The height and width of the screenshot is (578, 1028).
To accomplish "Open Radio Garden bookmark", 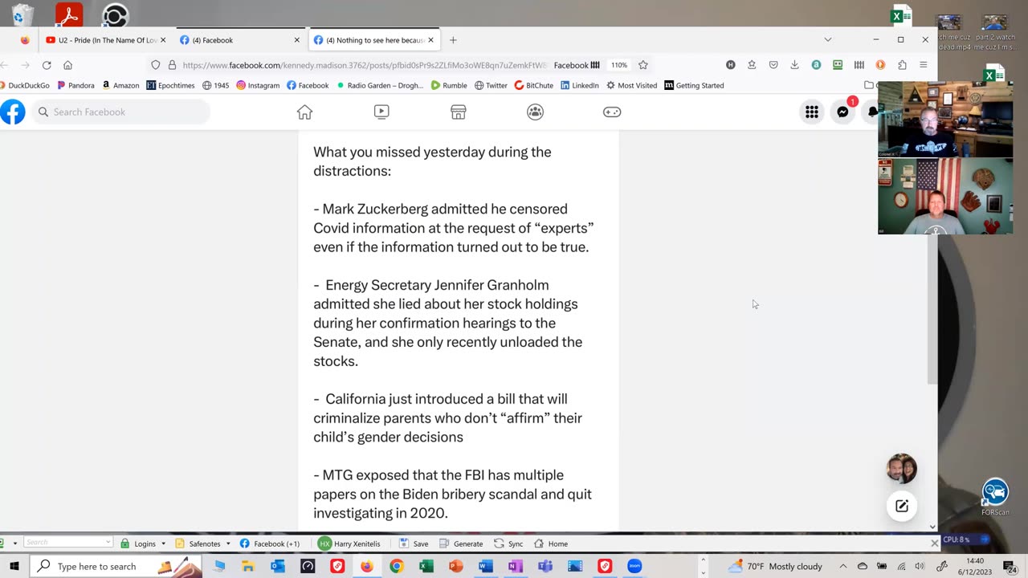I will point(380,85).
